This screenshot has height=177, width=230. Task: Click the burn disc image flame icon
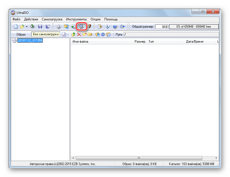(89, 27)
